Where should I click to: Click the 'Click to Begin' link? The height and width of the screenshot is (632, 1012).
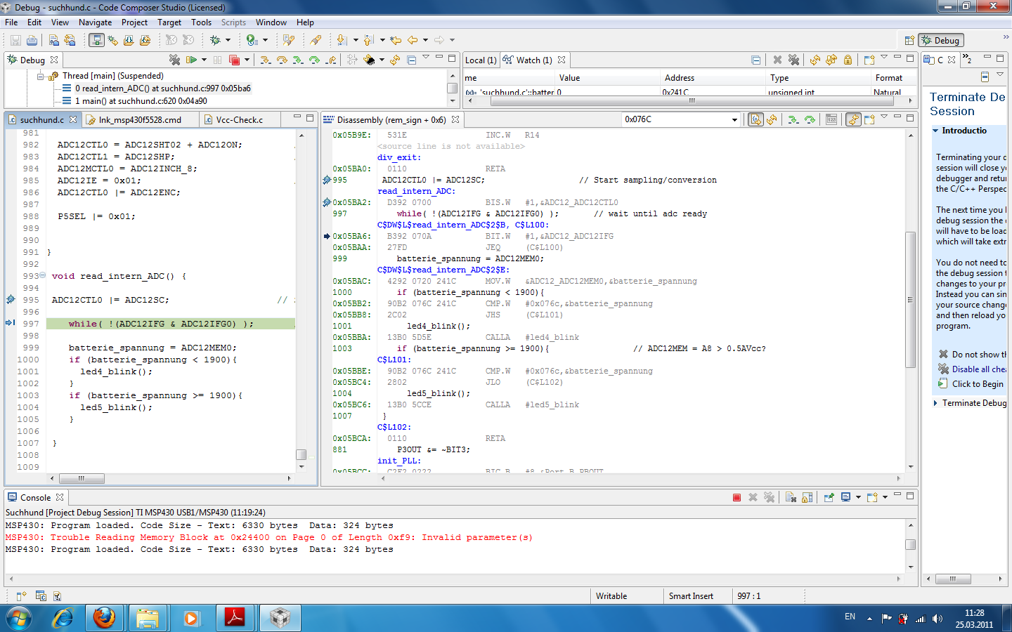977,384
